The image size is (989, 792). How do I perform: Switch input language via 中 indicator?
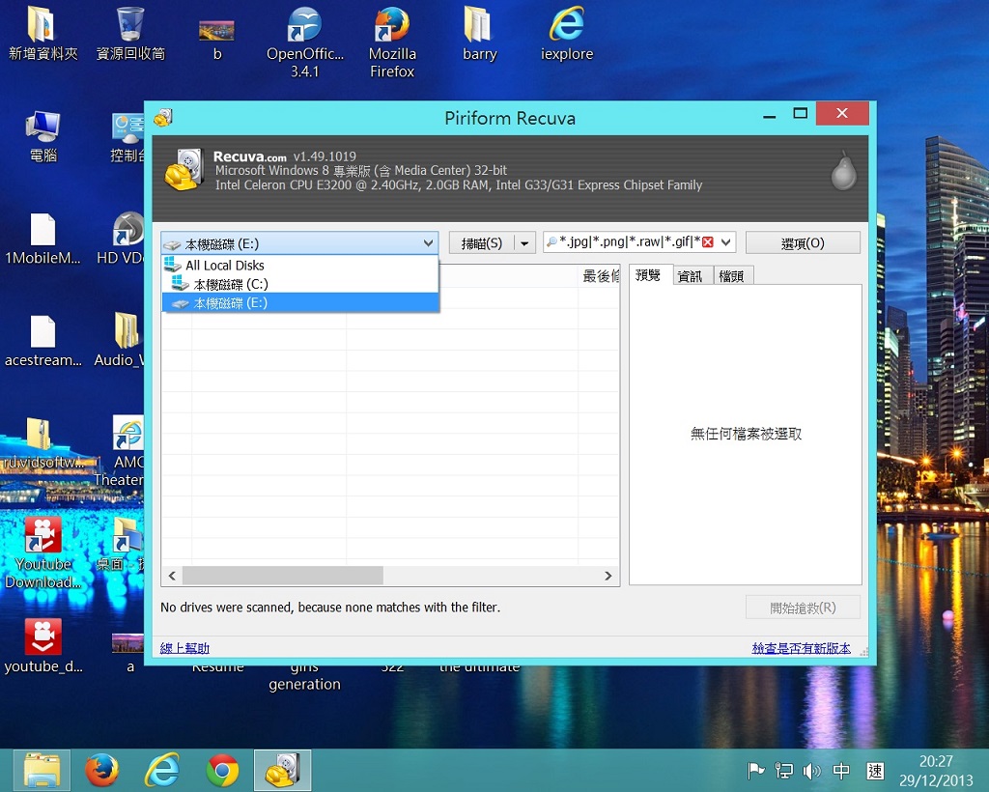[x=841, y=771]
